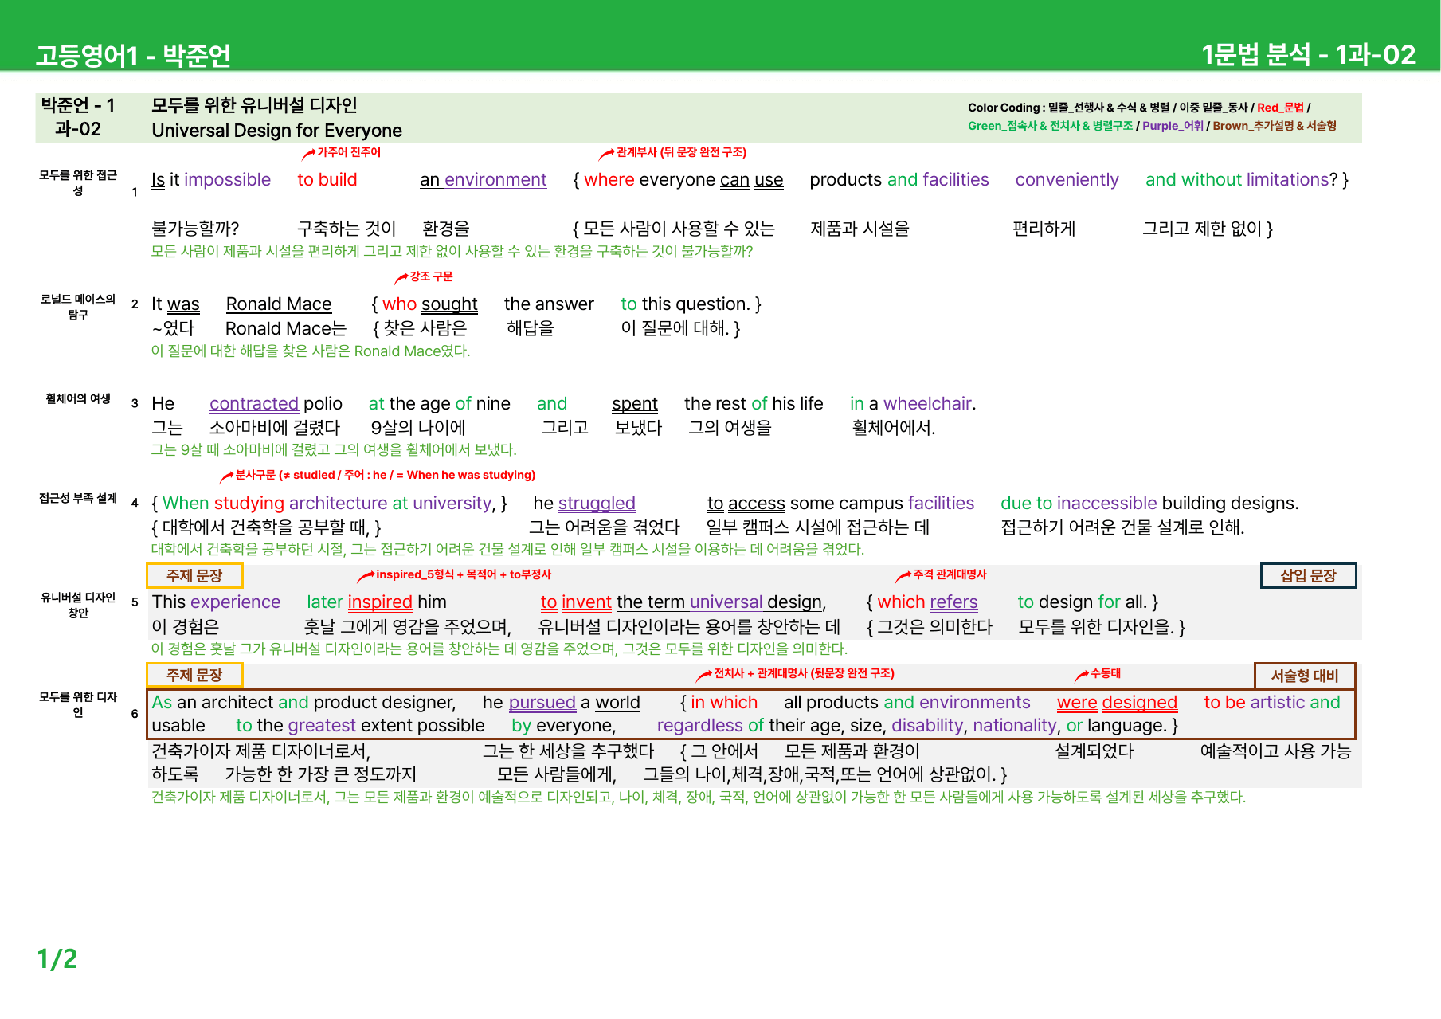Click the phrase 'in a wheelchair.'
Image resolution: width=1441 pixels, height=1019 pixels.
pyautogui.click(x=913, y=404)
